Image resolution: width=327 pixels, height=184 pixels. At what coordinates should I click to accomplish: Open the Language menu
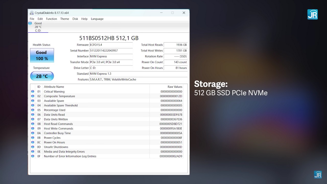coord(97,19)
